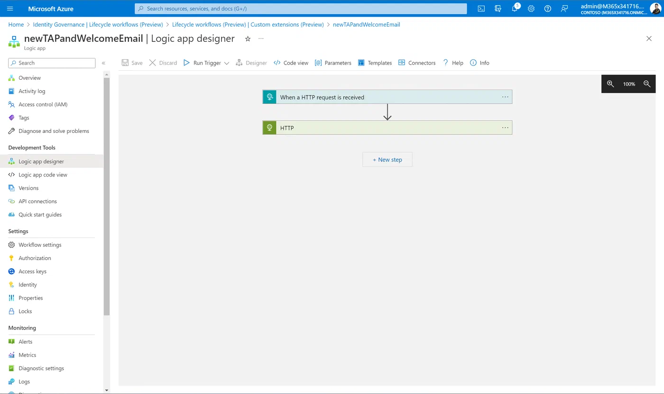The image size is (664, 394).
Task: Open Cloud Shell from the top bar
Action: click(x=481, y=9)
